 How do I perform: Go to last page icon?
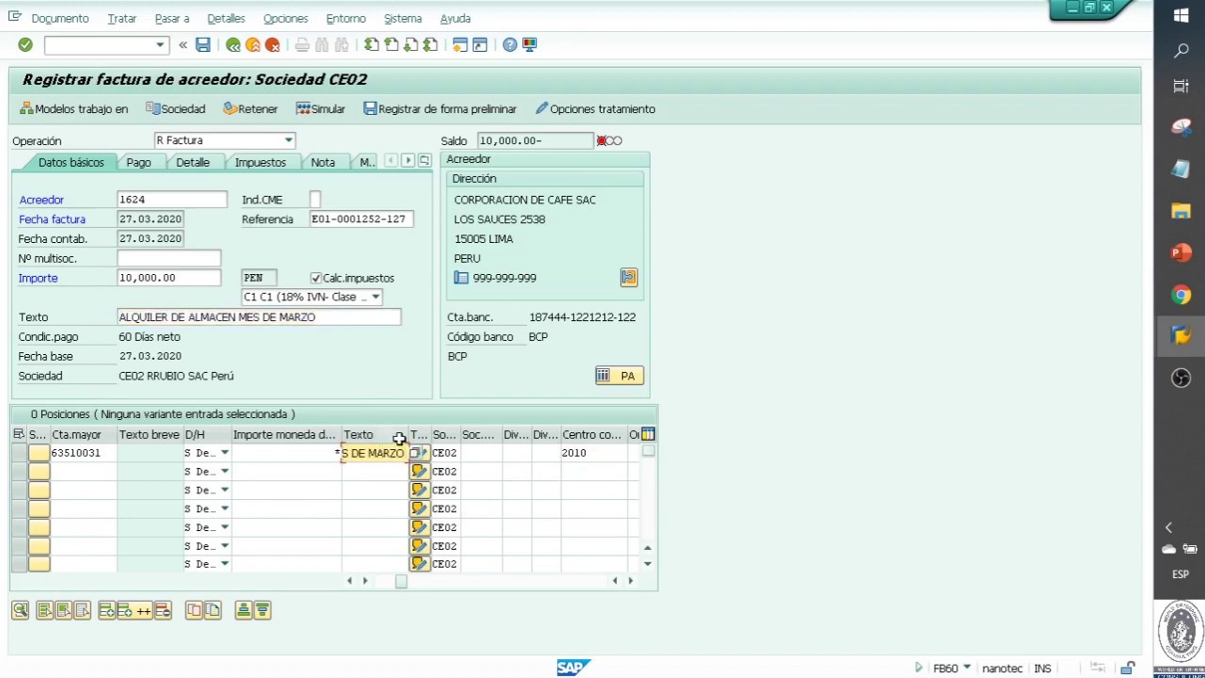[x=431, y=44]
